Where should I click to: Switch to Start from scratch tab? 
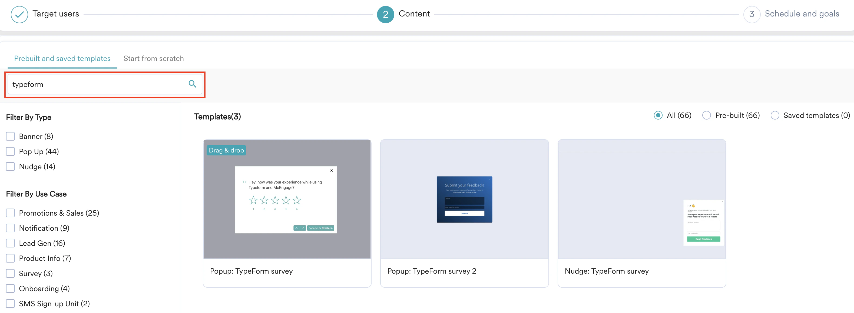(x=154, y=59)
